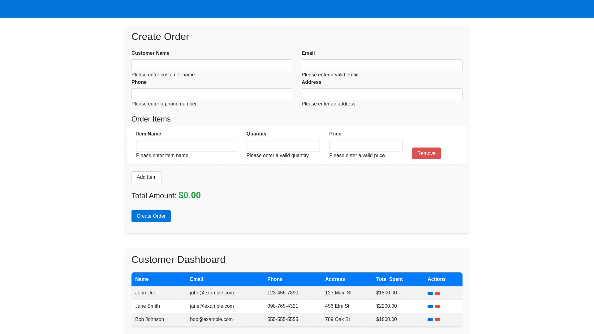Focus the Customer Name input field
This screenshot has height=334, width=594.
point(212,65)
